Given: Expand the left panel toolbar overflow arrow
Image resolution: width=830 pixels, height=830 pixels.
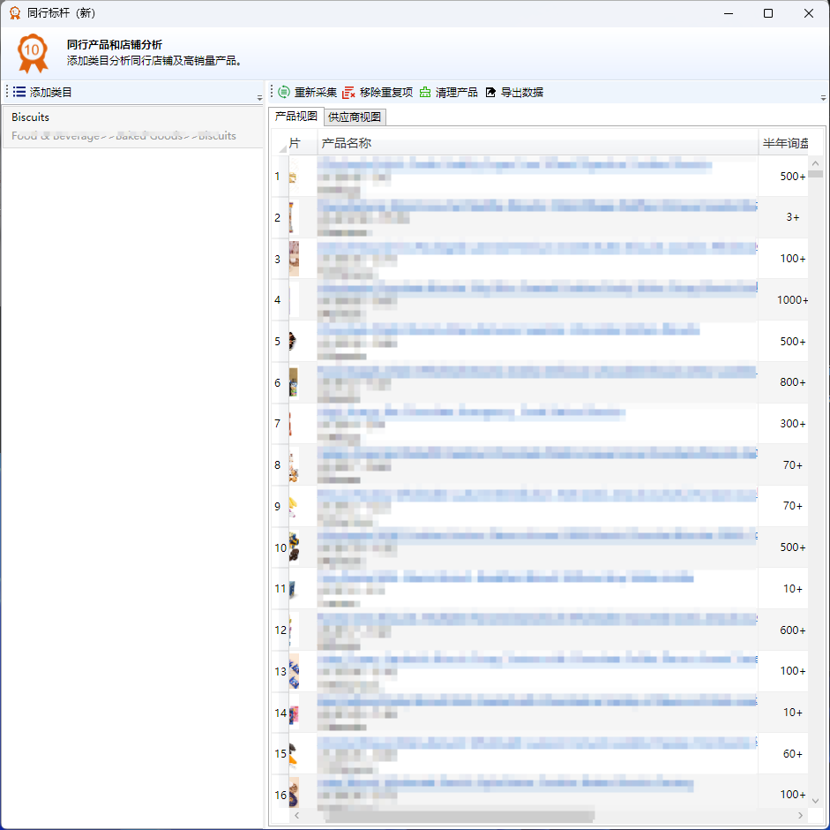Looking at the screenshot, I should (259, 97).
